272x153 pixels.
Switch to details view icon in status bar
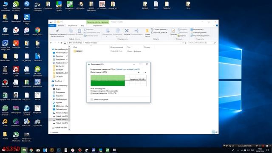tap(213, 132)
